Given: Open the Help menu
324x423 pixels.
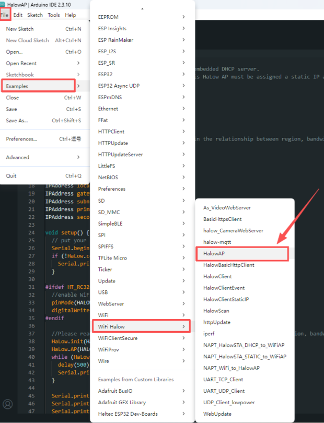Looking at the screenshot, I should (x=70, y=15).
